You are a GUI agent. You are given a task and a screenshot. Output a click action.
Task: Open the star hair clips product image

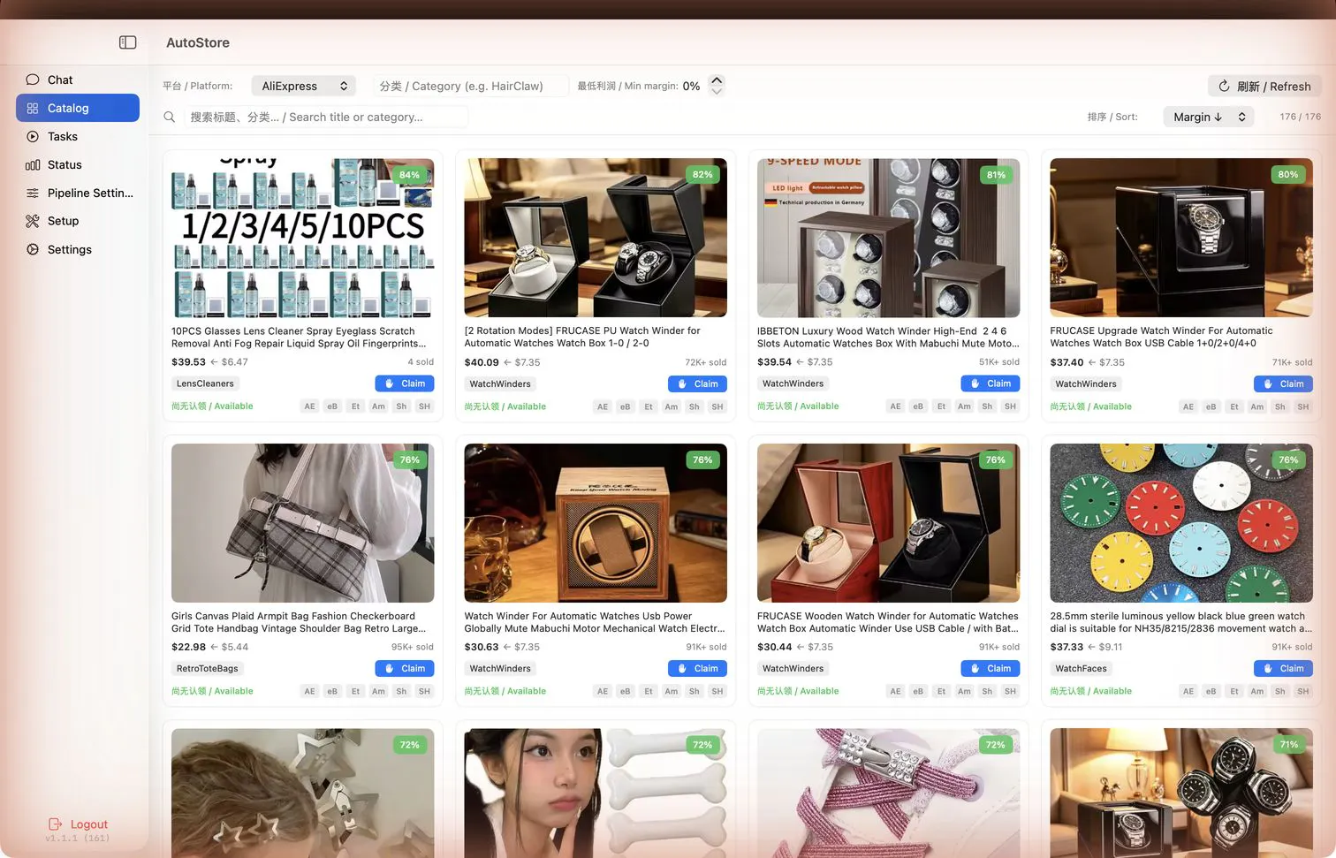pos(302,793)
